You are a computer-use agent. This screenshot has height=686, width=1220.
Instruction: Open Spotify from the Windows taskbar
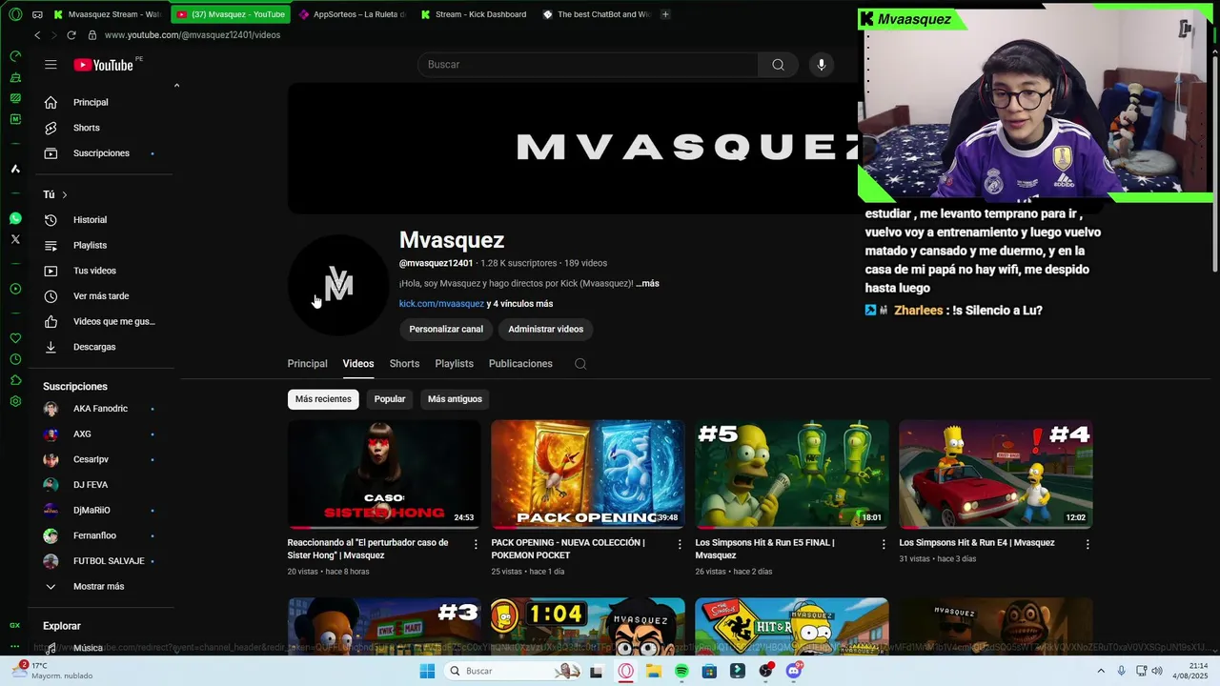(681, 671)
